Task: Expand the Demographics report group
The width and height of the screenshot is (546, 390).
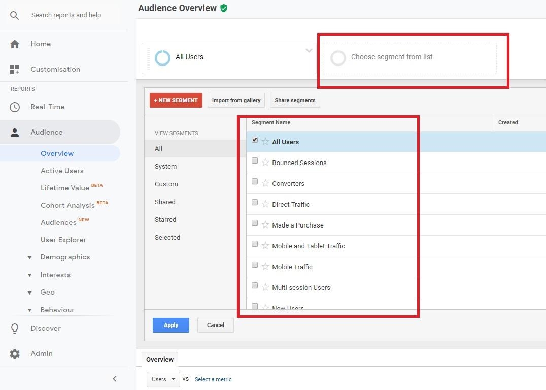Action: click(30, 257)
